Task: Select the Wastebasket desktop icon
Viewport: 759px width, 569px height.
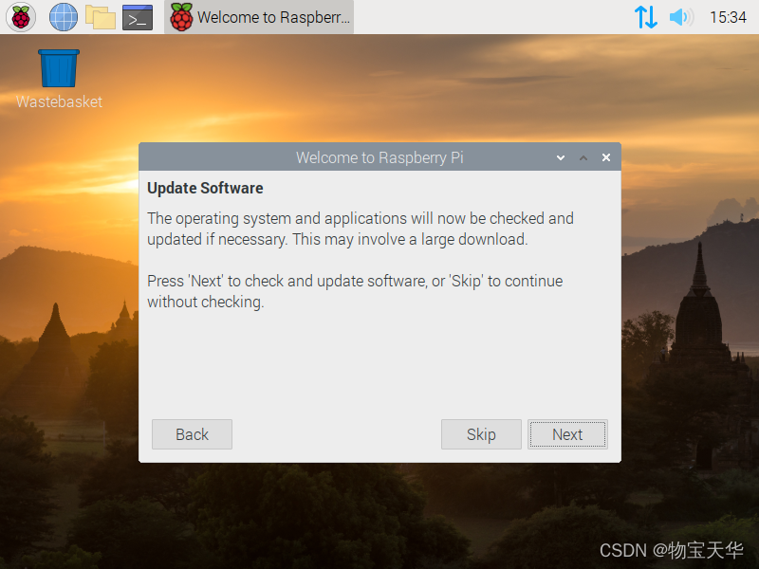Action: tap(59, 80)
